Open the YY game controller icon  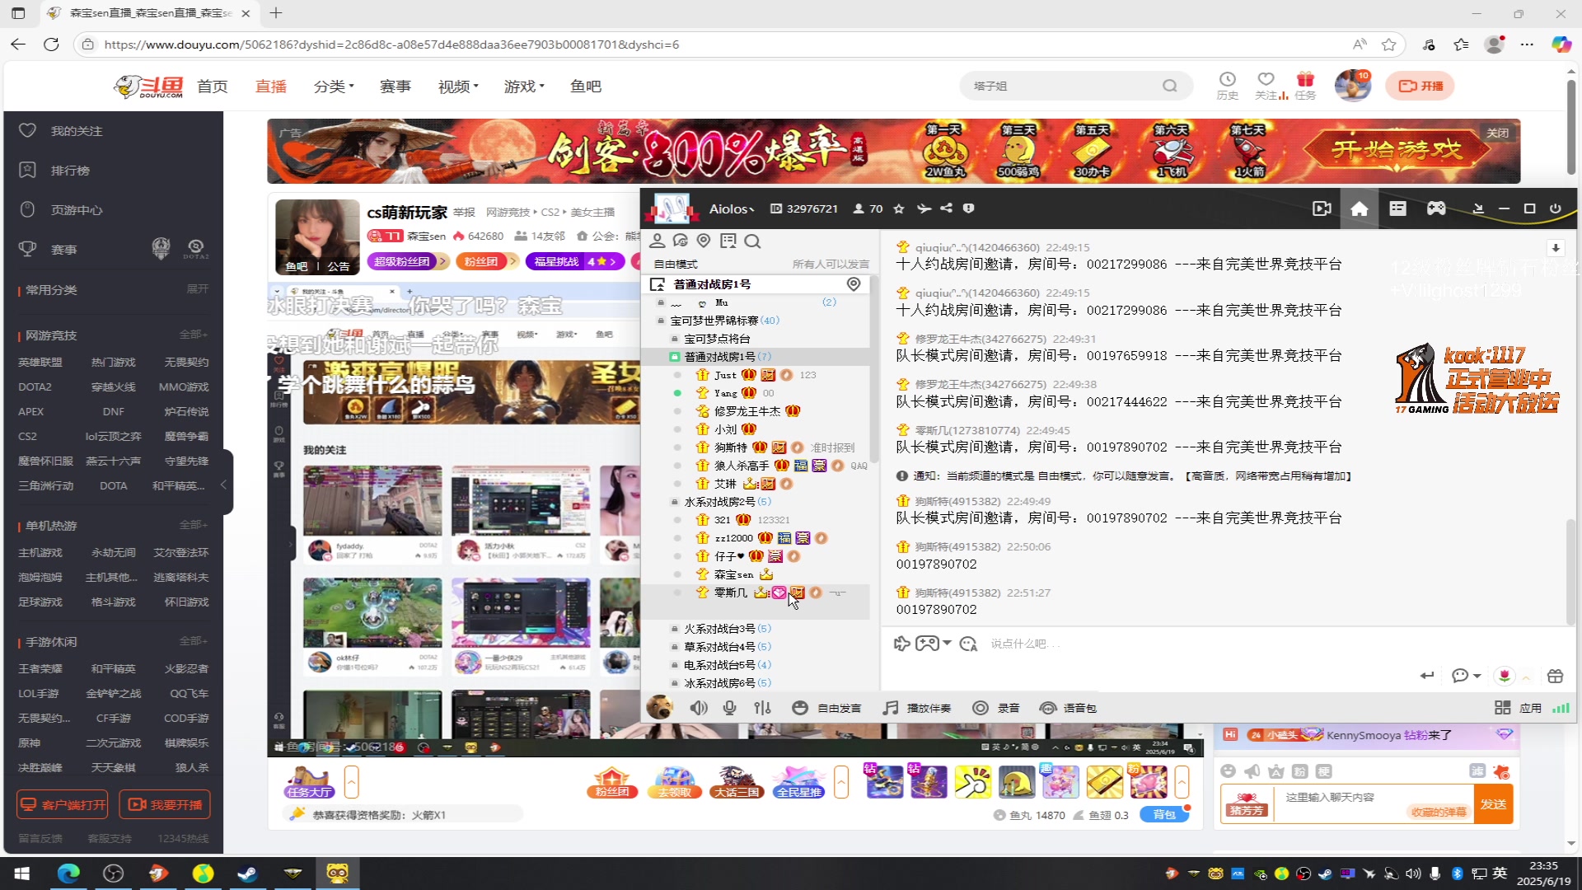tap(1436, 209)
